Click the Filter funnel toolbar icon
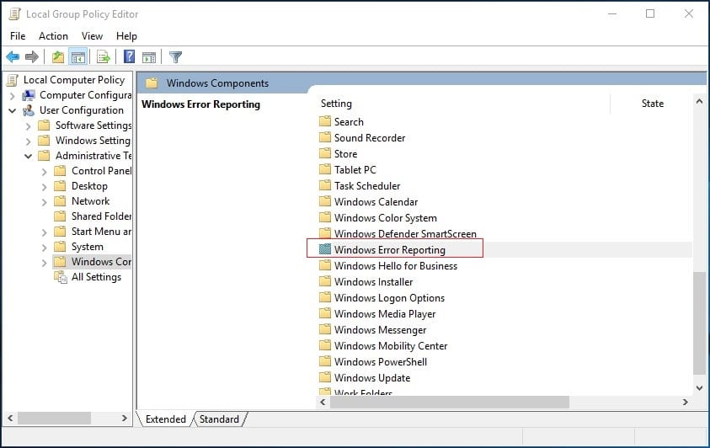710x448 pixels. coord(175,57)
